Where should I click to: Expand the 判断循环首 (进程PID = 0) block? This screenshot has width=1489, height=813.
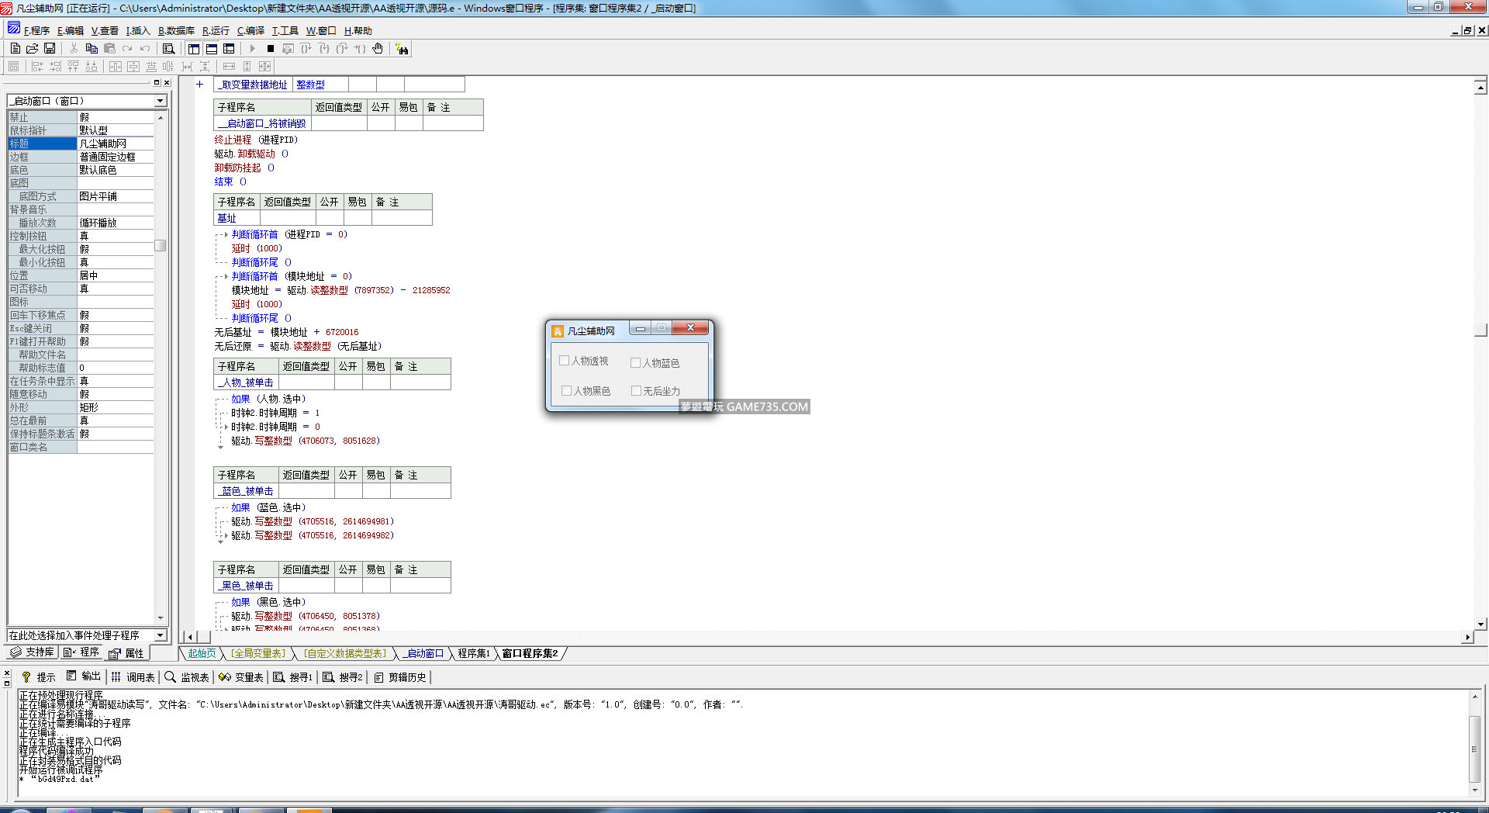tap(226, 234)
